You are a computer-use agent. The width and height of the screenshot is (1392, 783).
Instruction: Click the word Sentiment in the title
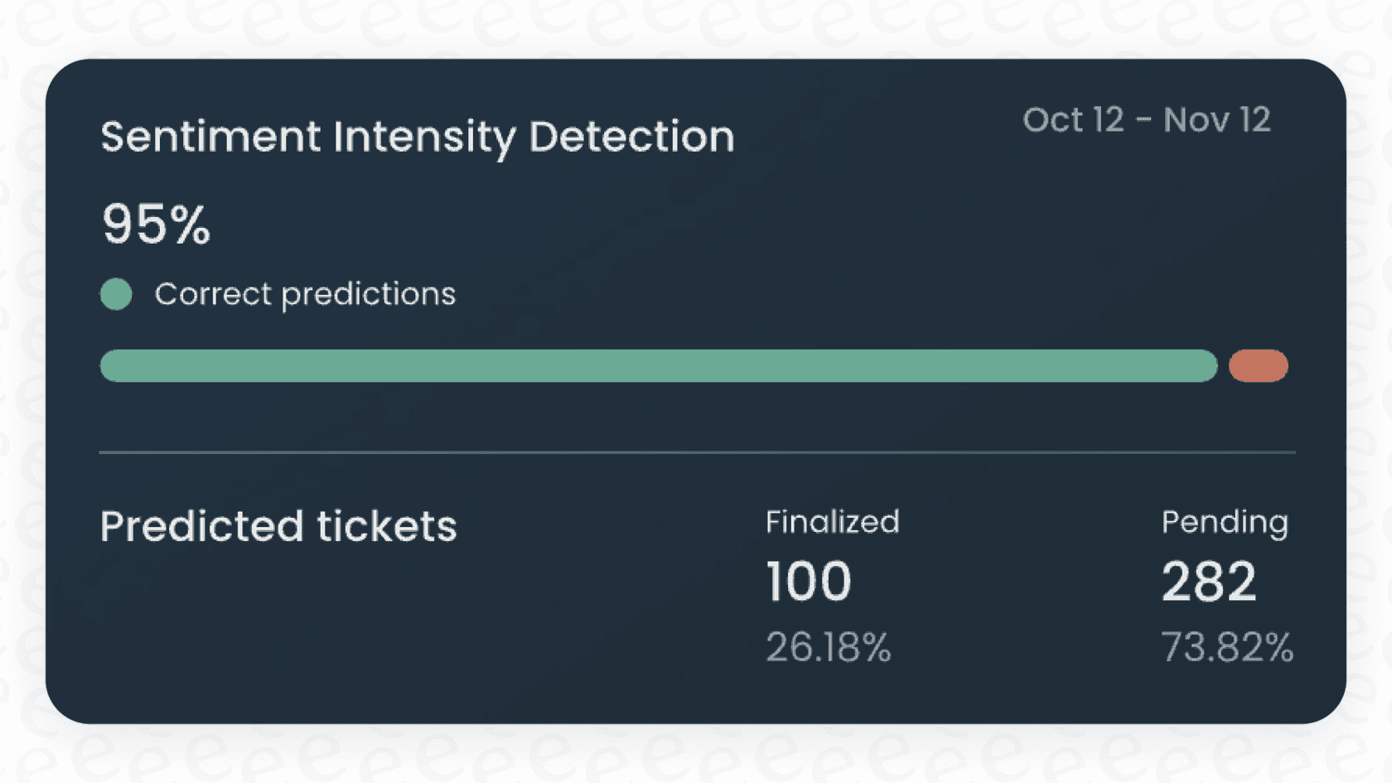210,137
